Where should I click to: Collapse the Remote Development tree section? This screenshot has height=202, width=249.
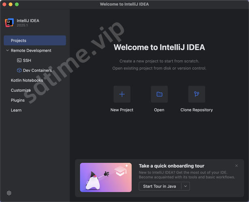click(x=7, y=50)
